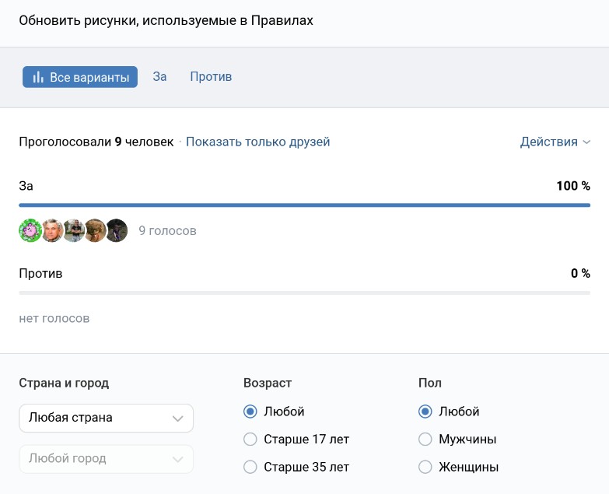Click the Показать только друзей link
This screenshot has width=609, height=494.
point(257,142)
